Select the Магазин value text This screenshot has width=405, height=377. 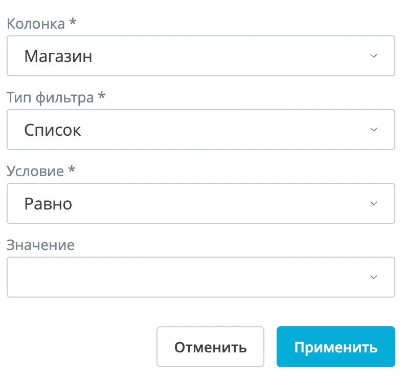tap(58, 56)
